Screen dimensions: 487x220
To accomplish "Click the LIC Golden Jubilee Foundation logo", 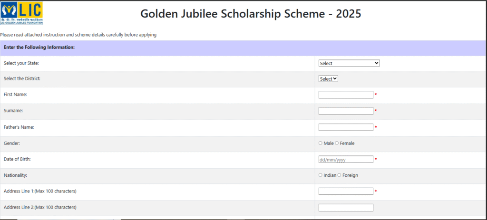I will pos(22,13).
